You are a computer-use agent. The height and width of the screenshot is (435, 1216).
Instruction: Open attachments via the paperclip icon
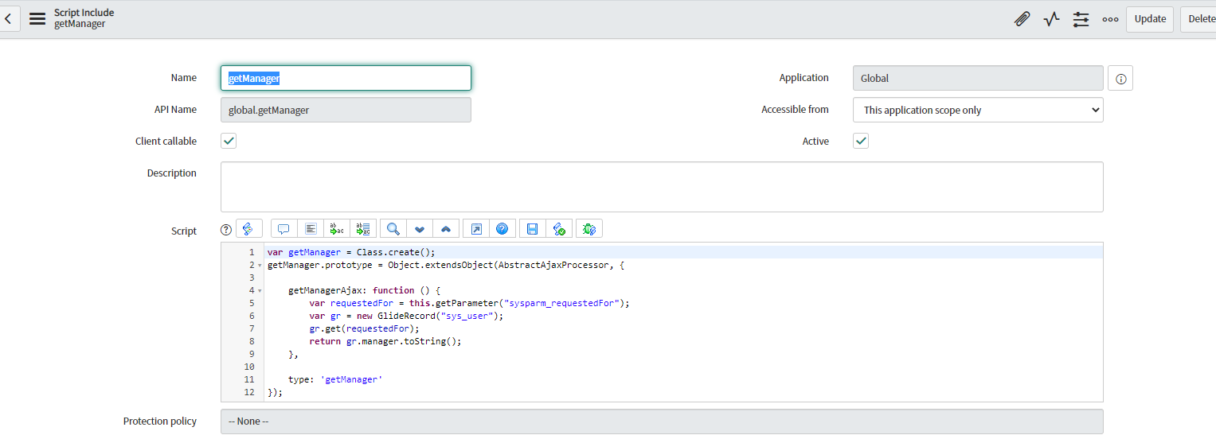click(1022, 19)
